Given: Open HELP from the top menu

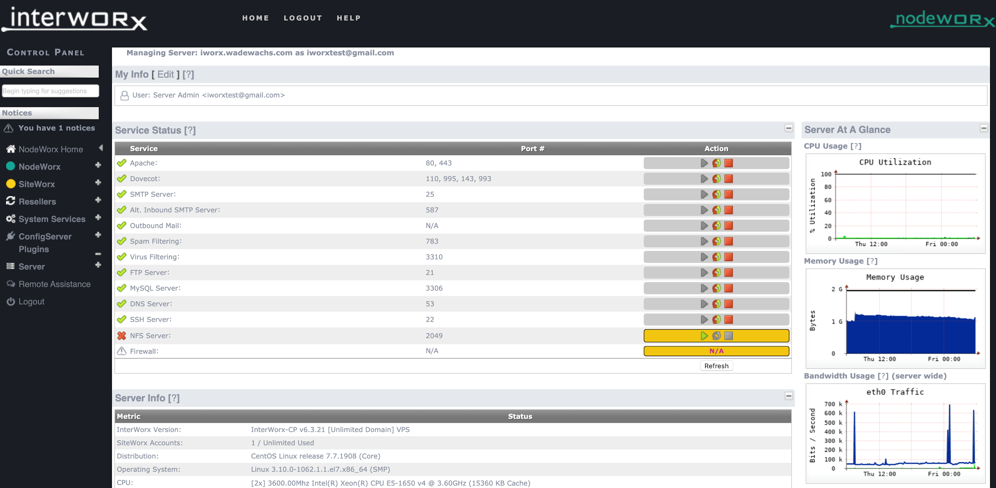Looking at the screenshot, I should point(349,18).
